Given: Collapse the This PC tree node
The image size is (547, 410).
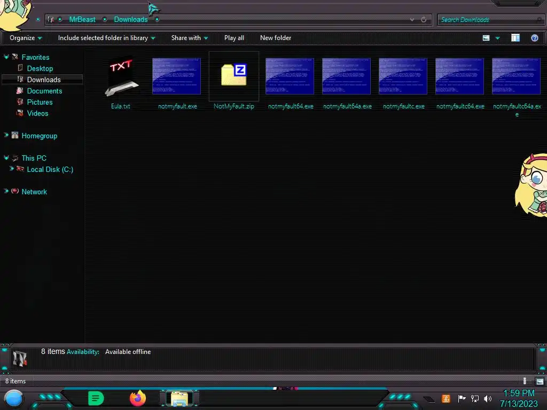Looking at the screenshot, I should (x=6, y=157).
